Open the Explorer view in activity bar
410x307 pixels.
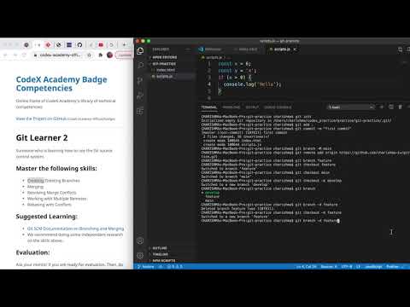pyautogui.click(x=140, y=51)
